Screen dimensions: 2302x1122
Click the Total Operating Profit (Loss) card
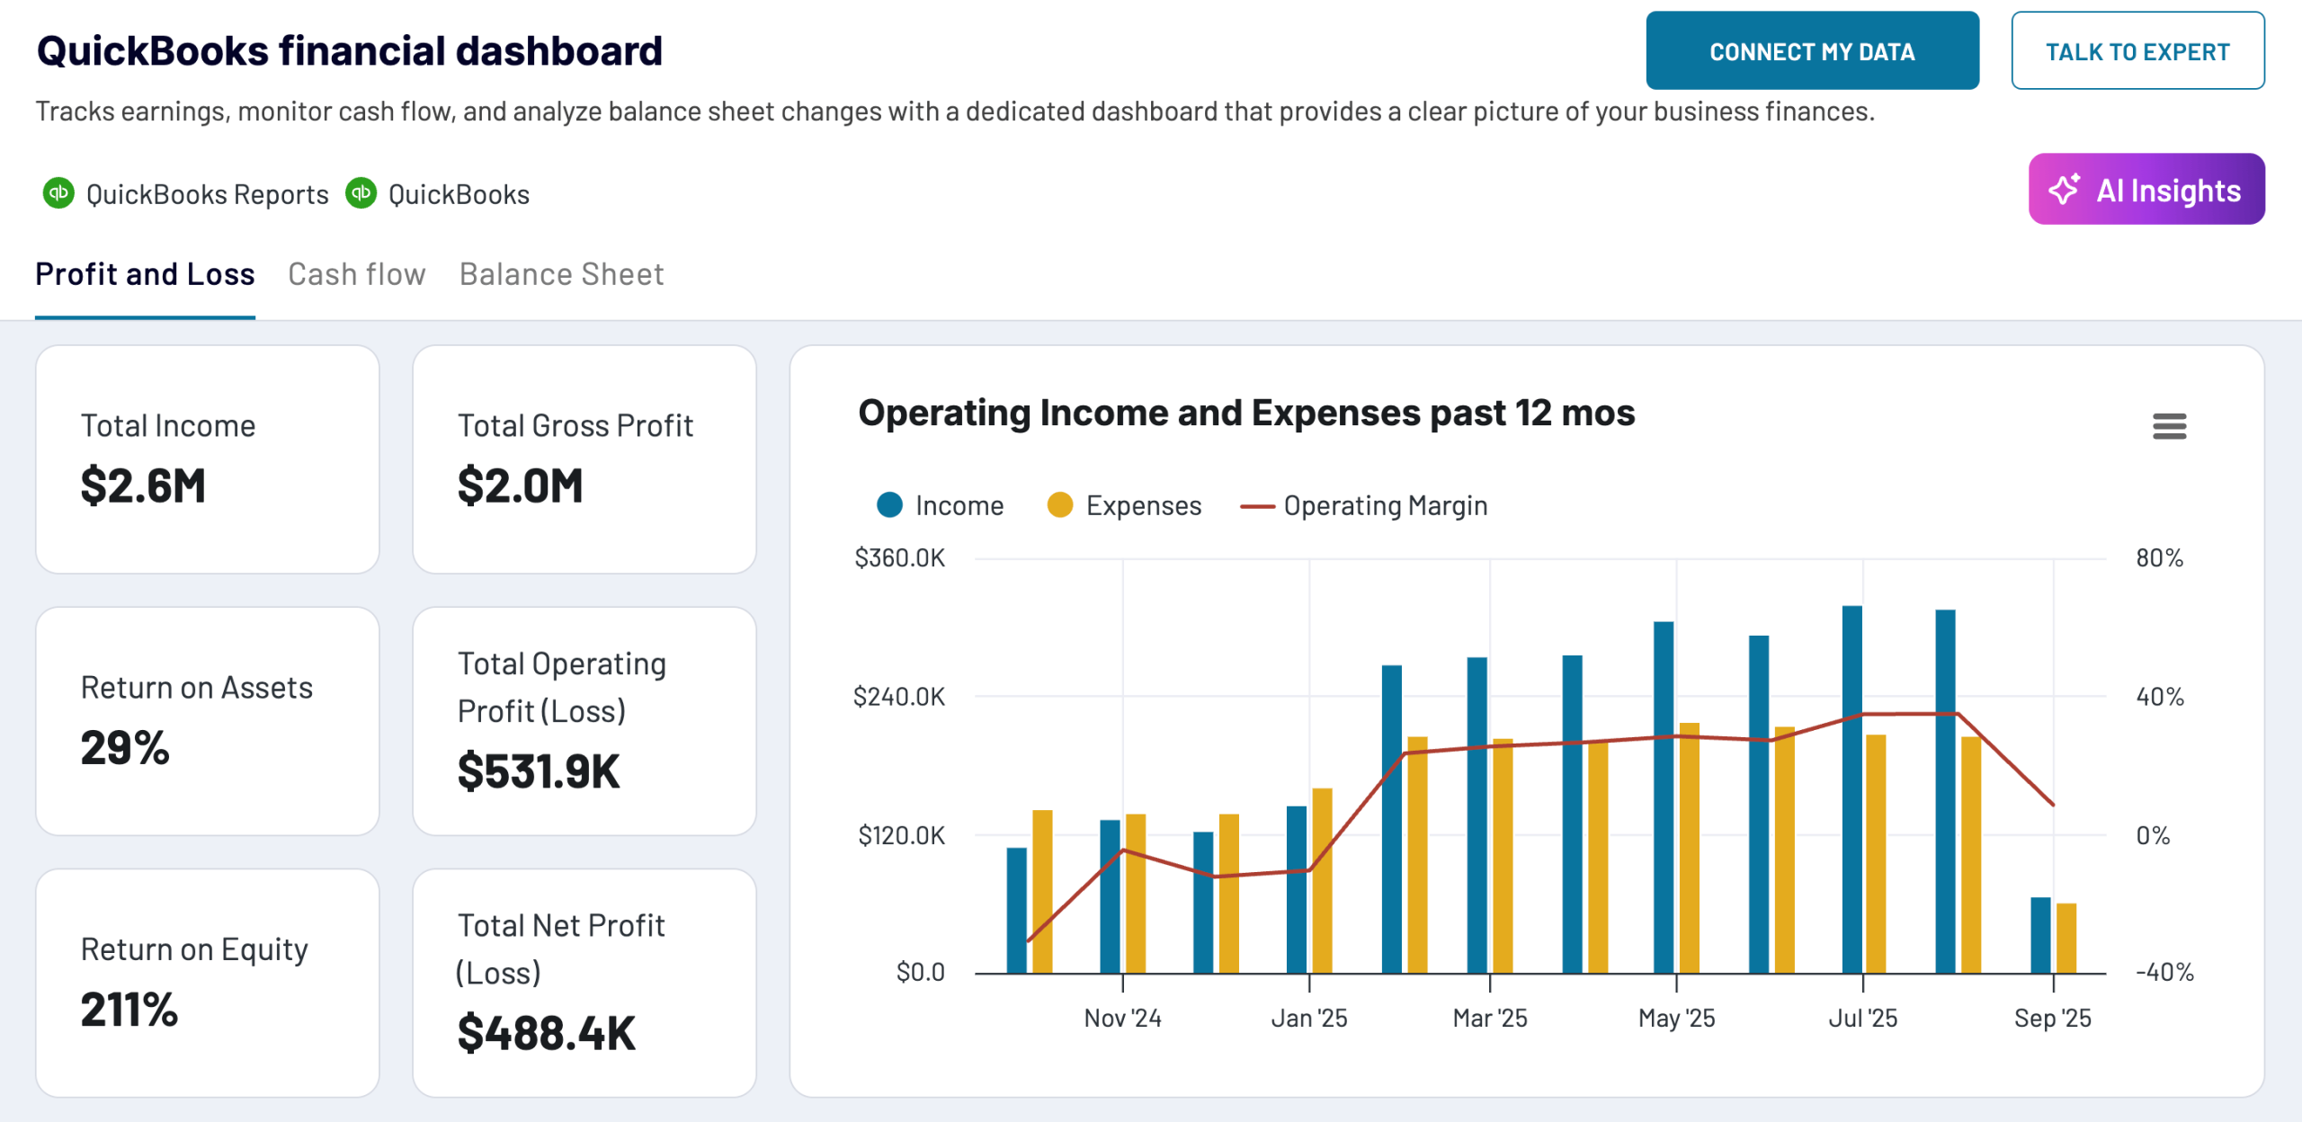point(584,721)
